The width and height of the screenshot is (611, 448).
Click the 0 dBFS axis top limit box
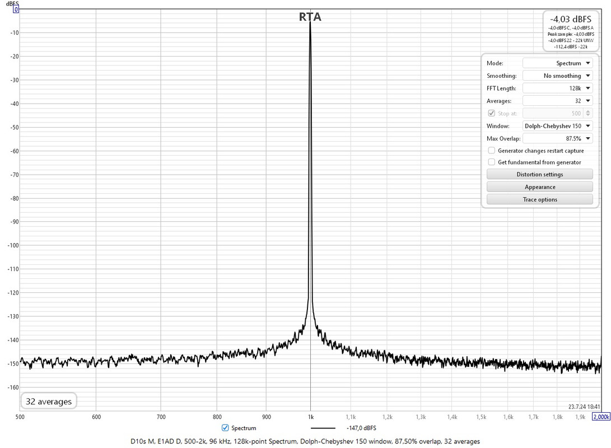tap(16, 10)
